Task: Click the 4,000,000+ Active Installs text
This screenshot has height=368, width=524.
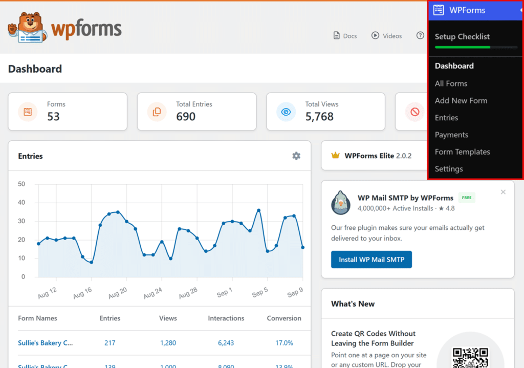Action: click(x=395, y=208)
